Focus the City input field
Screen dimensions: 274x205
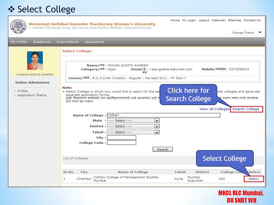click(x=122, y=138)
